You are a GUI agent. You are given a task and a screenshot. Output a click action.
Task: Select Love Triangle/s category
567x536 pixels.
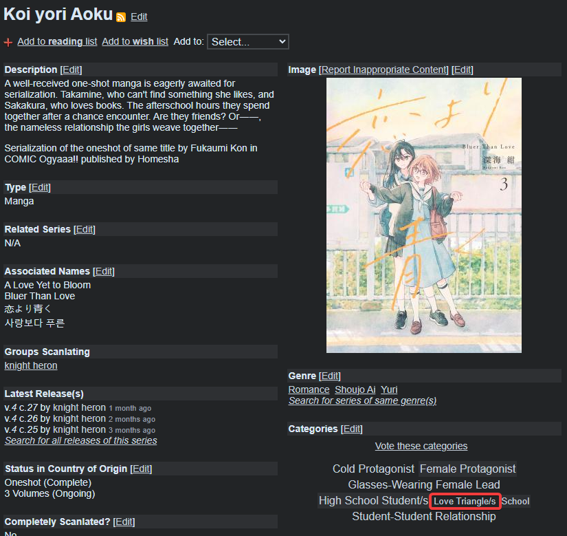click(465, 502)
